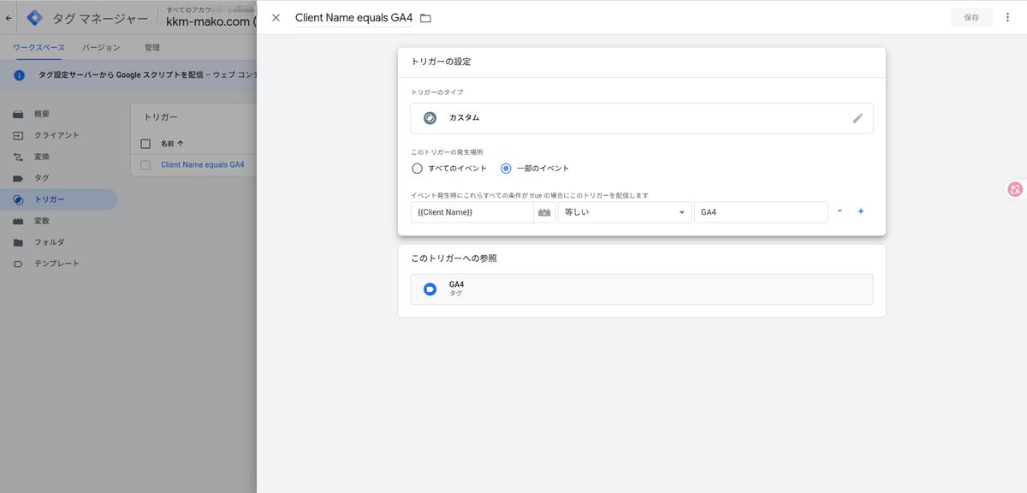Click the folder icon beside trigger name

[425, 18]
